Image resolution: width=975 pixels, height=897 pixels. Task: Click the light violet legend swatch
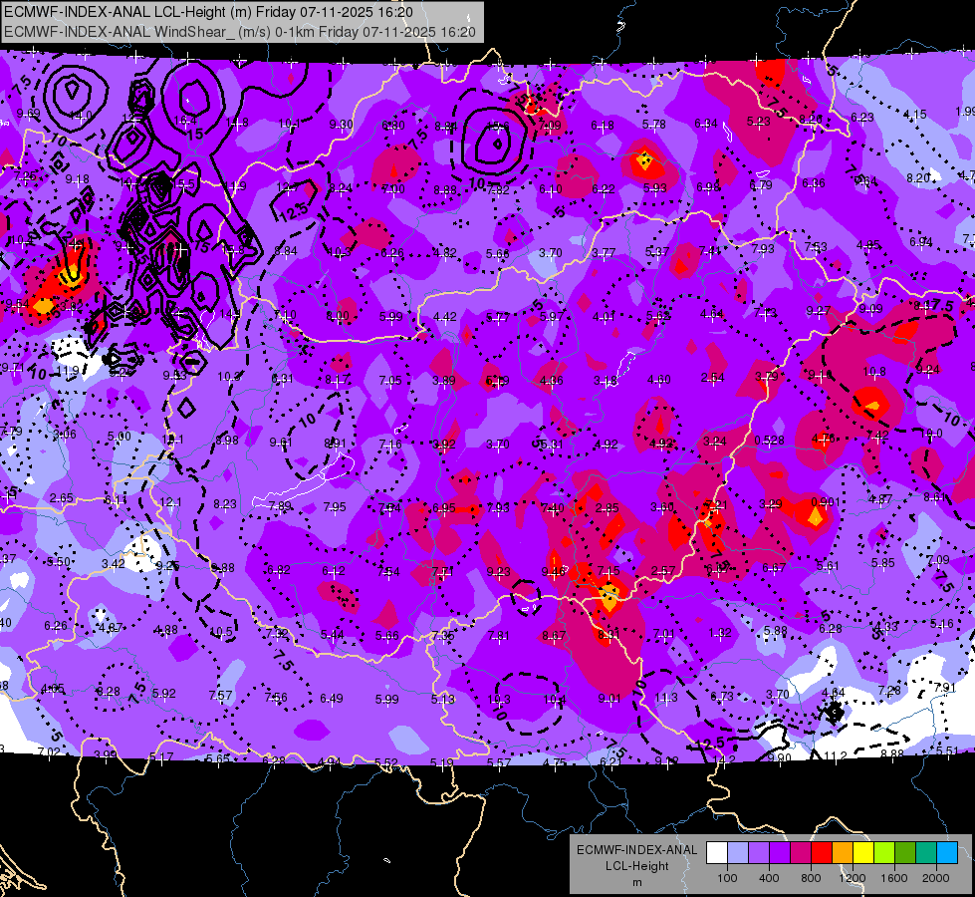tap(759, 853)
